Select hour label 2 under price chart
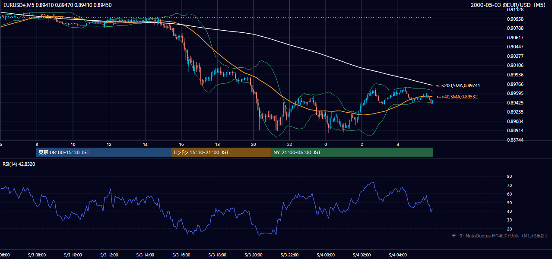The width and height of the screenshot is (552, 259). click(362, 144)
